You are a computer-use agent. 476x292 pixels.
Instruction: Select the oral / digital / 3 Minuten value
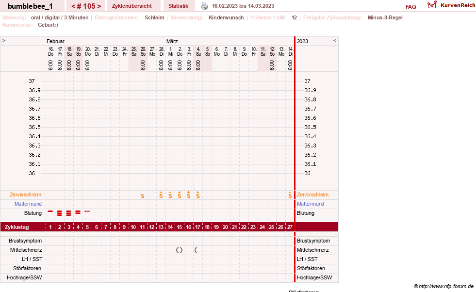tap(60, 17)
